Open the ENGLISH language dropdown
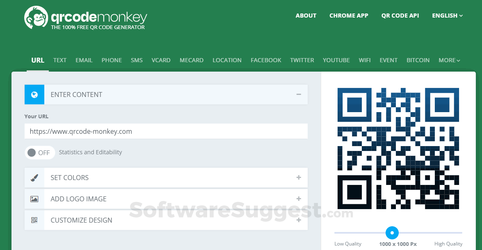Screen dimensions: 482x250 tap(447, 16)
